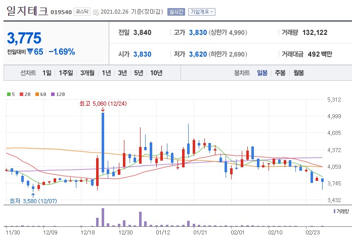
Task: Select the 10년 line chart tab
Action: 156,73
